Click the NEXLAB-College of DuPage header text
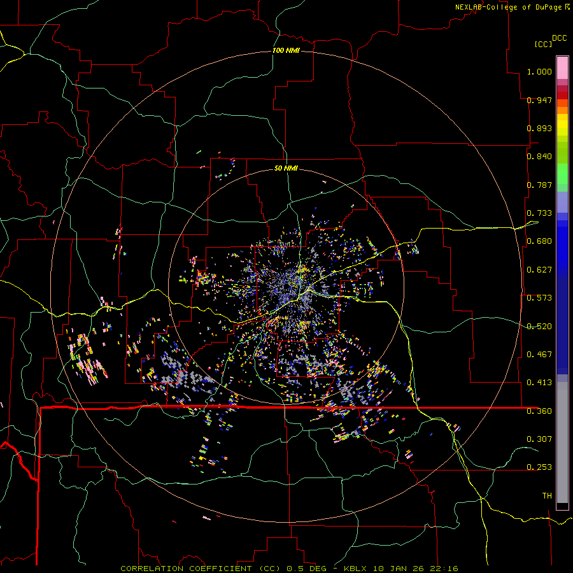Screen dimensions: 573x573 tap(508, 7)
